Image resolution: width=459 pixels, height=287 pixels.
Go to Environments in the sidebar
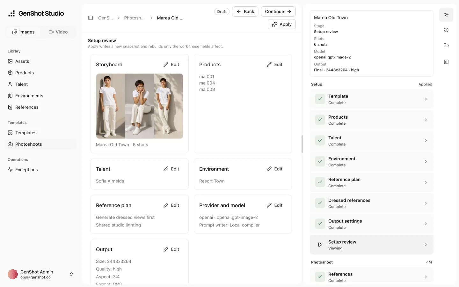[x=41, y=96]
